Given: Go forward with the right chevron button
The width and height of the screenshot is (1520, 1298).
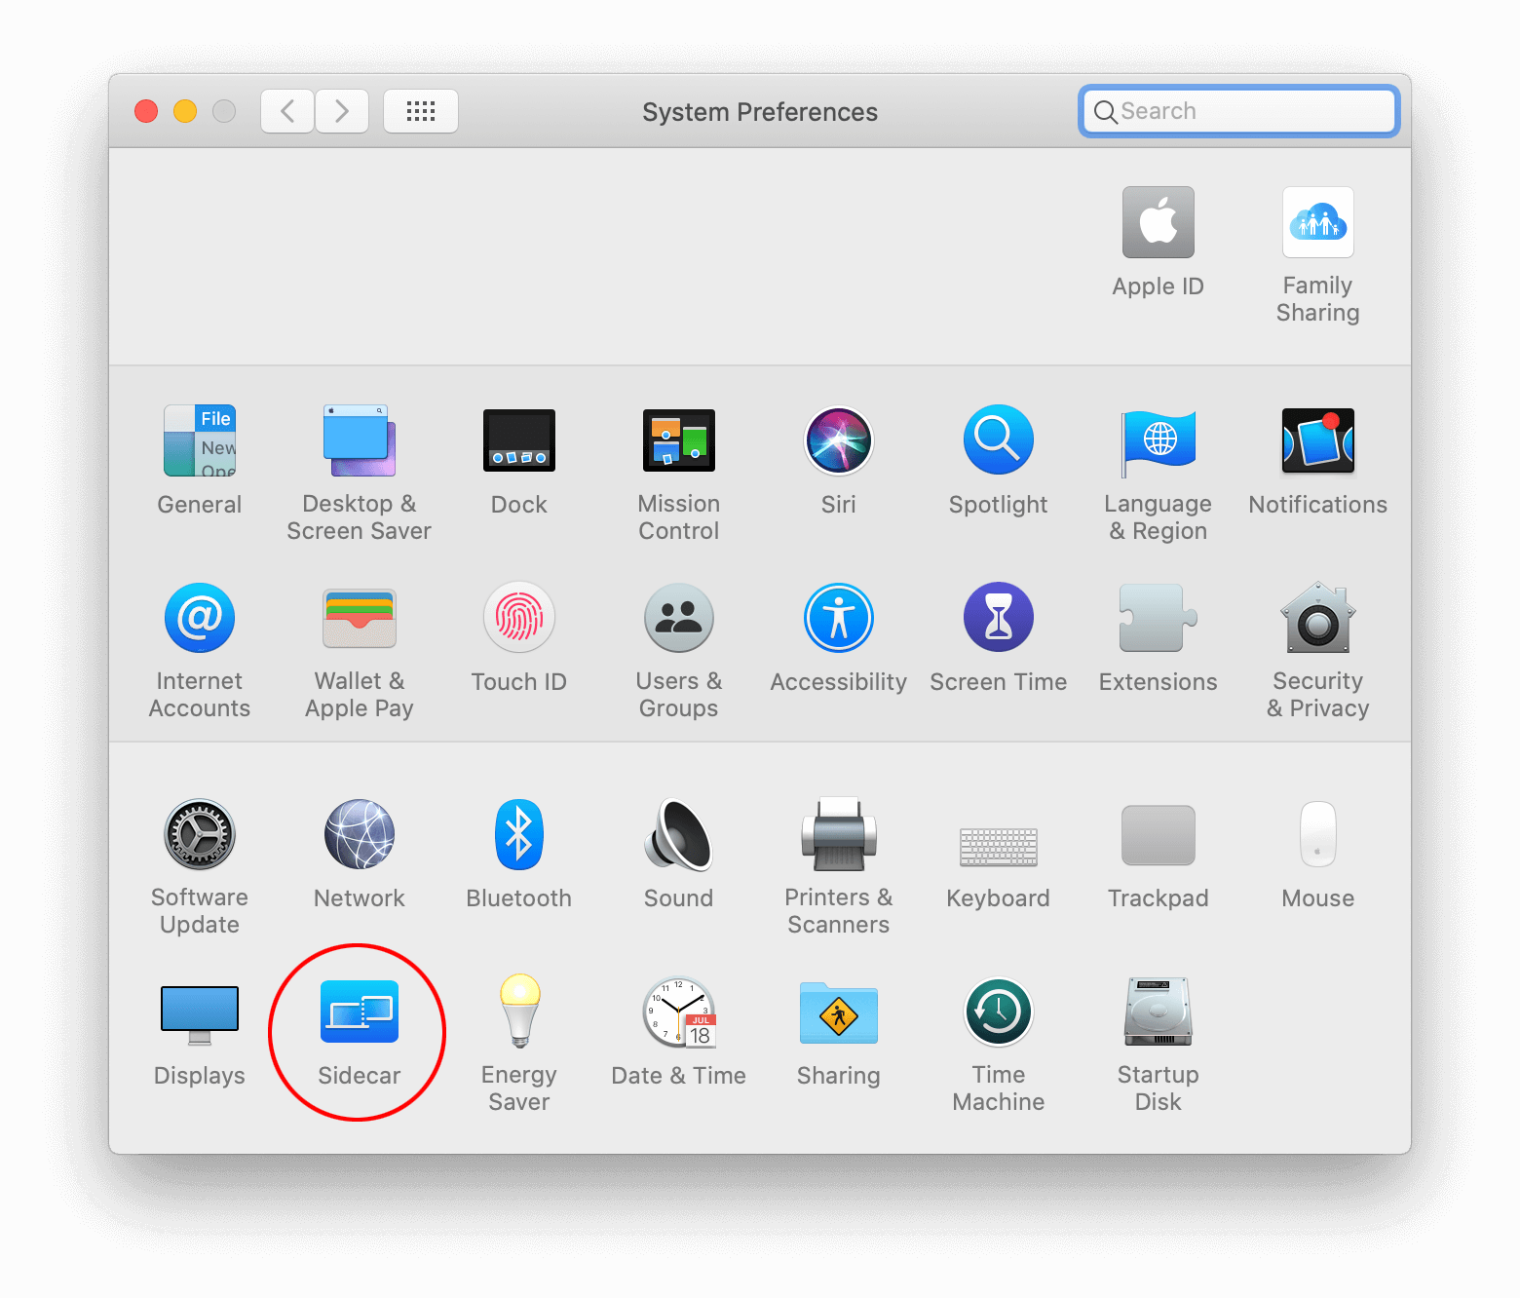Looking at the screenshot, I should pyautogui.click(x=342, y=111).
